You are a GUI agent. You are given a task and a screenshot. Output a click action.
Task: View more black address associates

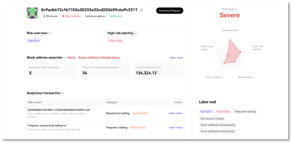click(x=177, y=58)
